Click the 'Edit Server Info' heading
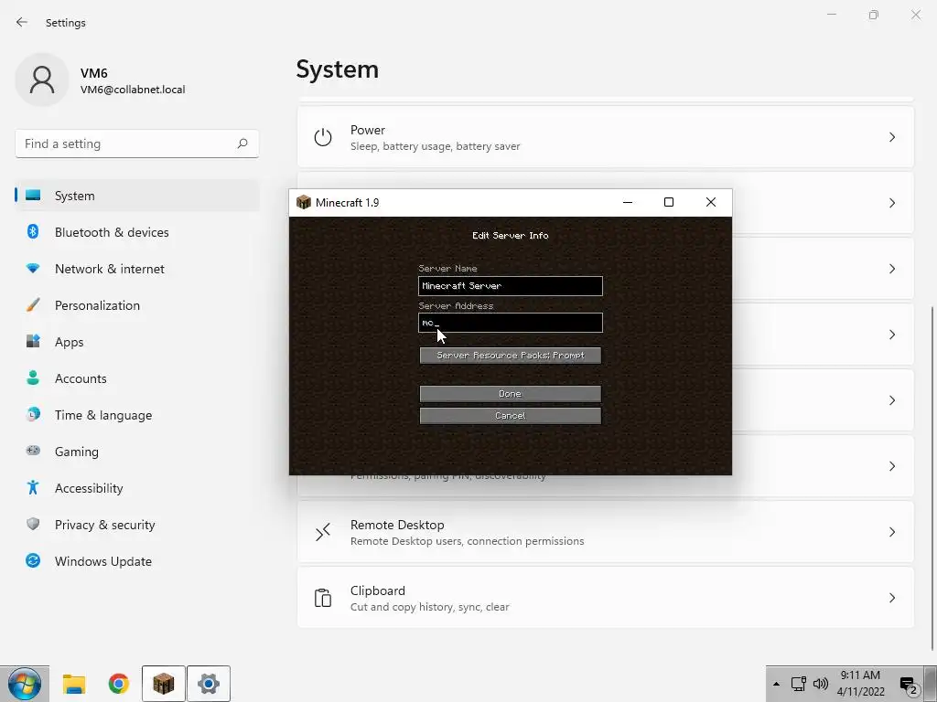 (x=511, y=235)
